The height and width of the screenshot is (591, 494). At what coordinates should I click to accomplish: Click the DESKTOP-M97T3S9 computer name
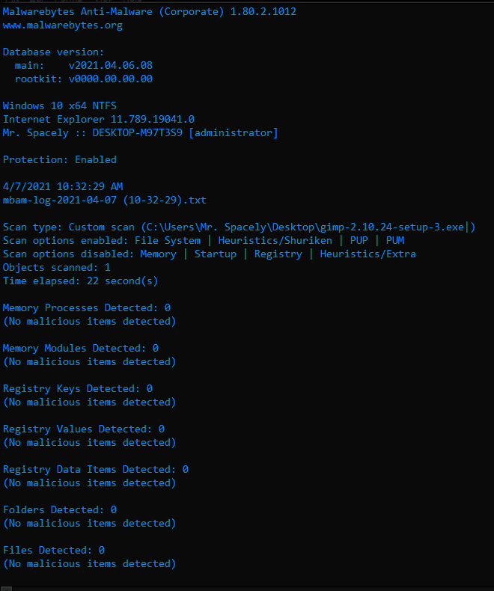pyautogui.click(x=137, y=133)
